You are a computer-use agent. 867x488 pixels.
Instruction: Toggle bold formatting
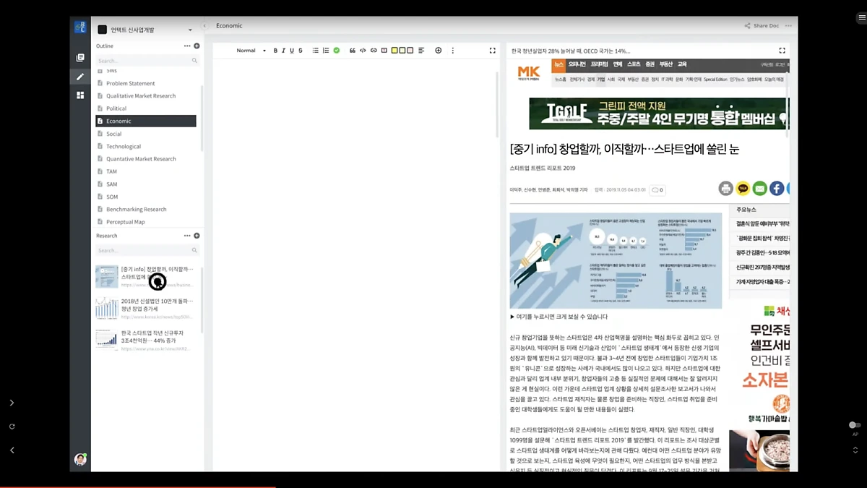[x=275, y=50]
